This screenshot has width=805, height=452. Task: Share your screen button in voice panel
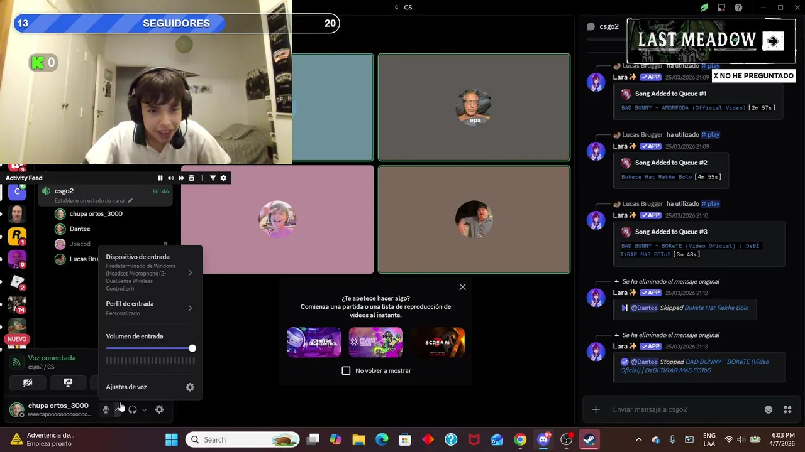[68, 382]
